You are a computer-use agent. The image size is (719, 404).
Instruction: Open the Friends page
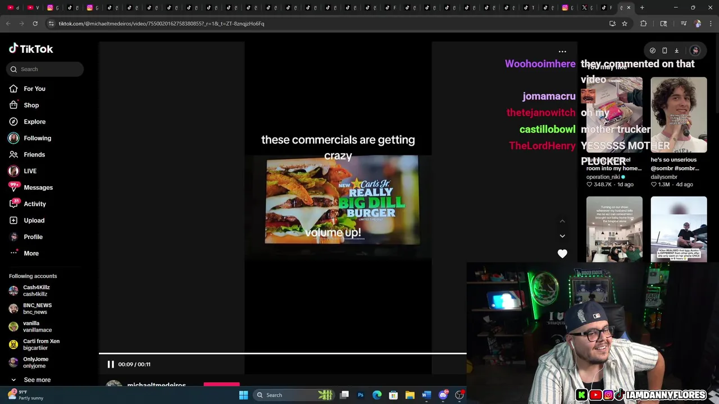[34, 154]
